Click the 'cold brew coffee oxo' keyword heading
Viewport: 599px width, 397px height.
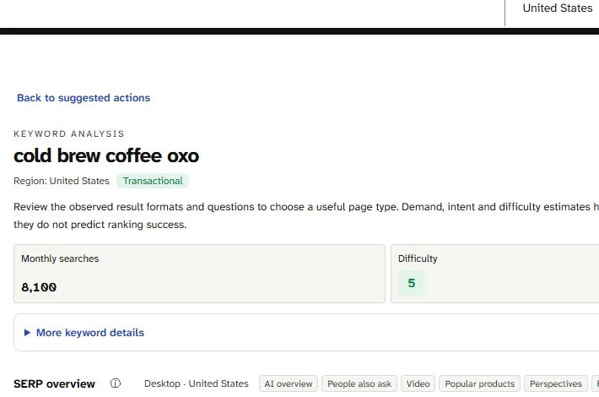(x=106, y=156)
